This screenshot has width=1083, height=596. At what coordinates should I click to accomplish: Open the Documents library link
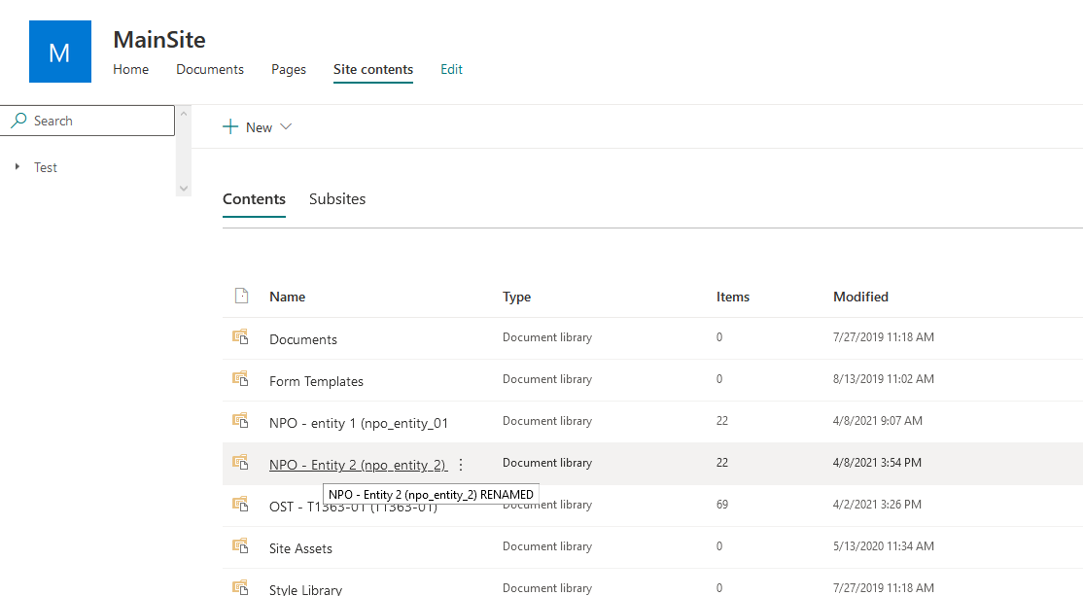pyautogui.click(x=303, y=339)
